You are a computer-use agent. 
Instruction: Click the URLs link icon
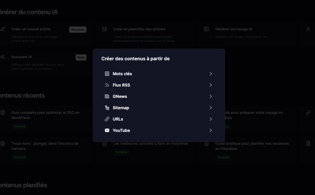[x=107, y=119]
